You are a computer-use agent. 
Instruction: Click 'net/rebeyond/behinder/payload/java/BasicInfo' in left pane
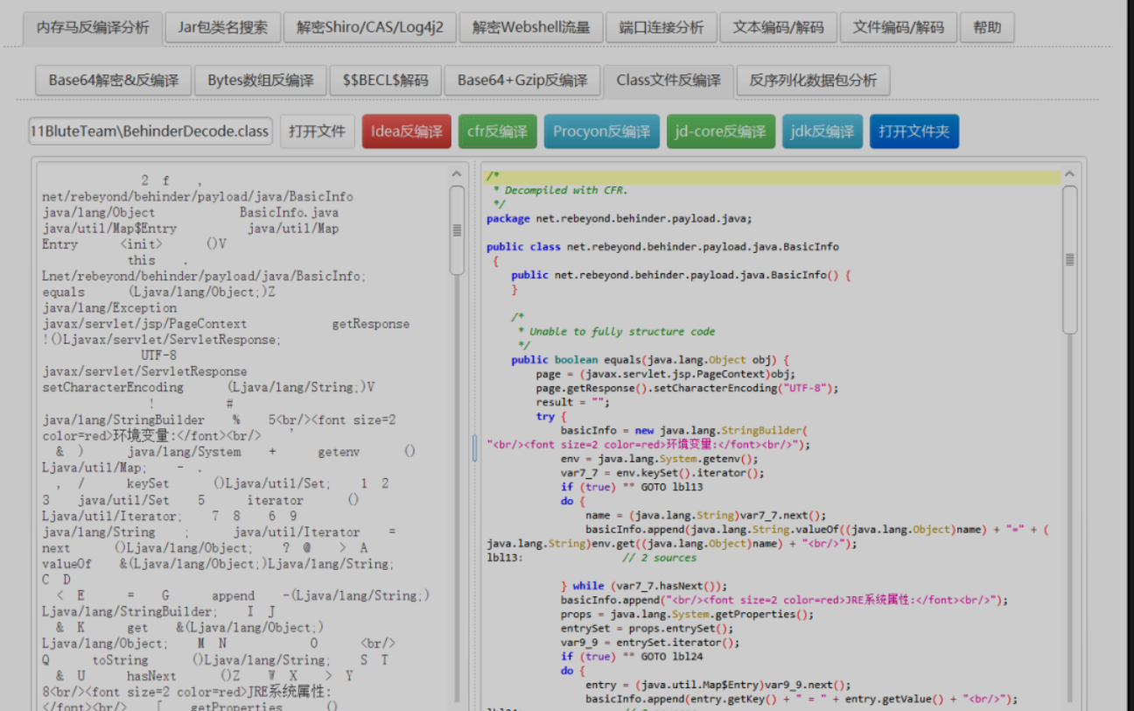(198, 196)
